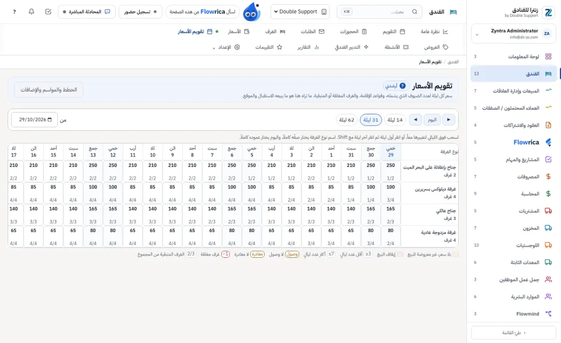Go to the التقارير tab
561x343 pixels.
pos(308,47)
